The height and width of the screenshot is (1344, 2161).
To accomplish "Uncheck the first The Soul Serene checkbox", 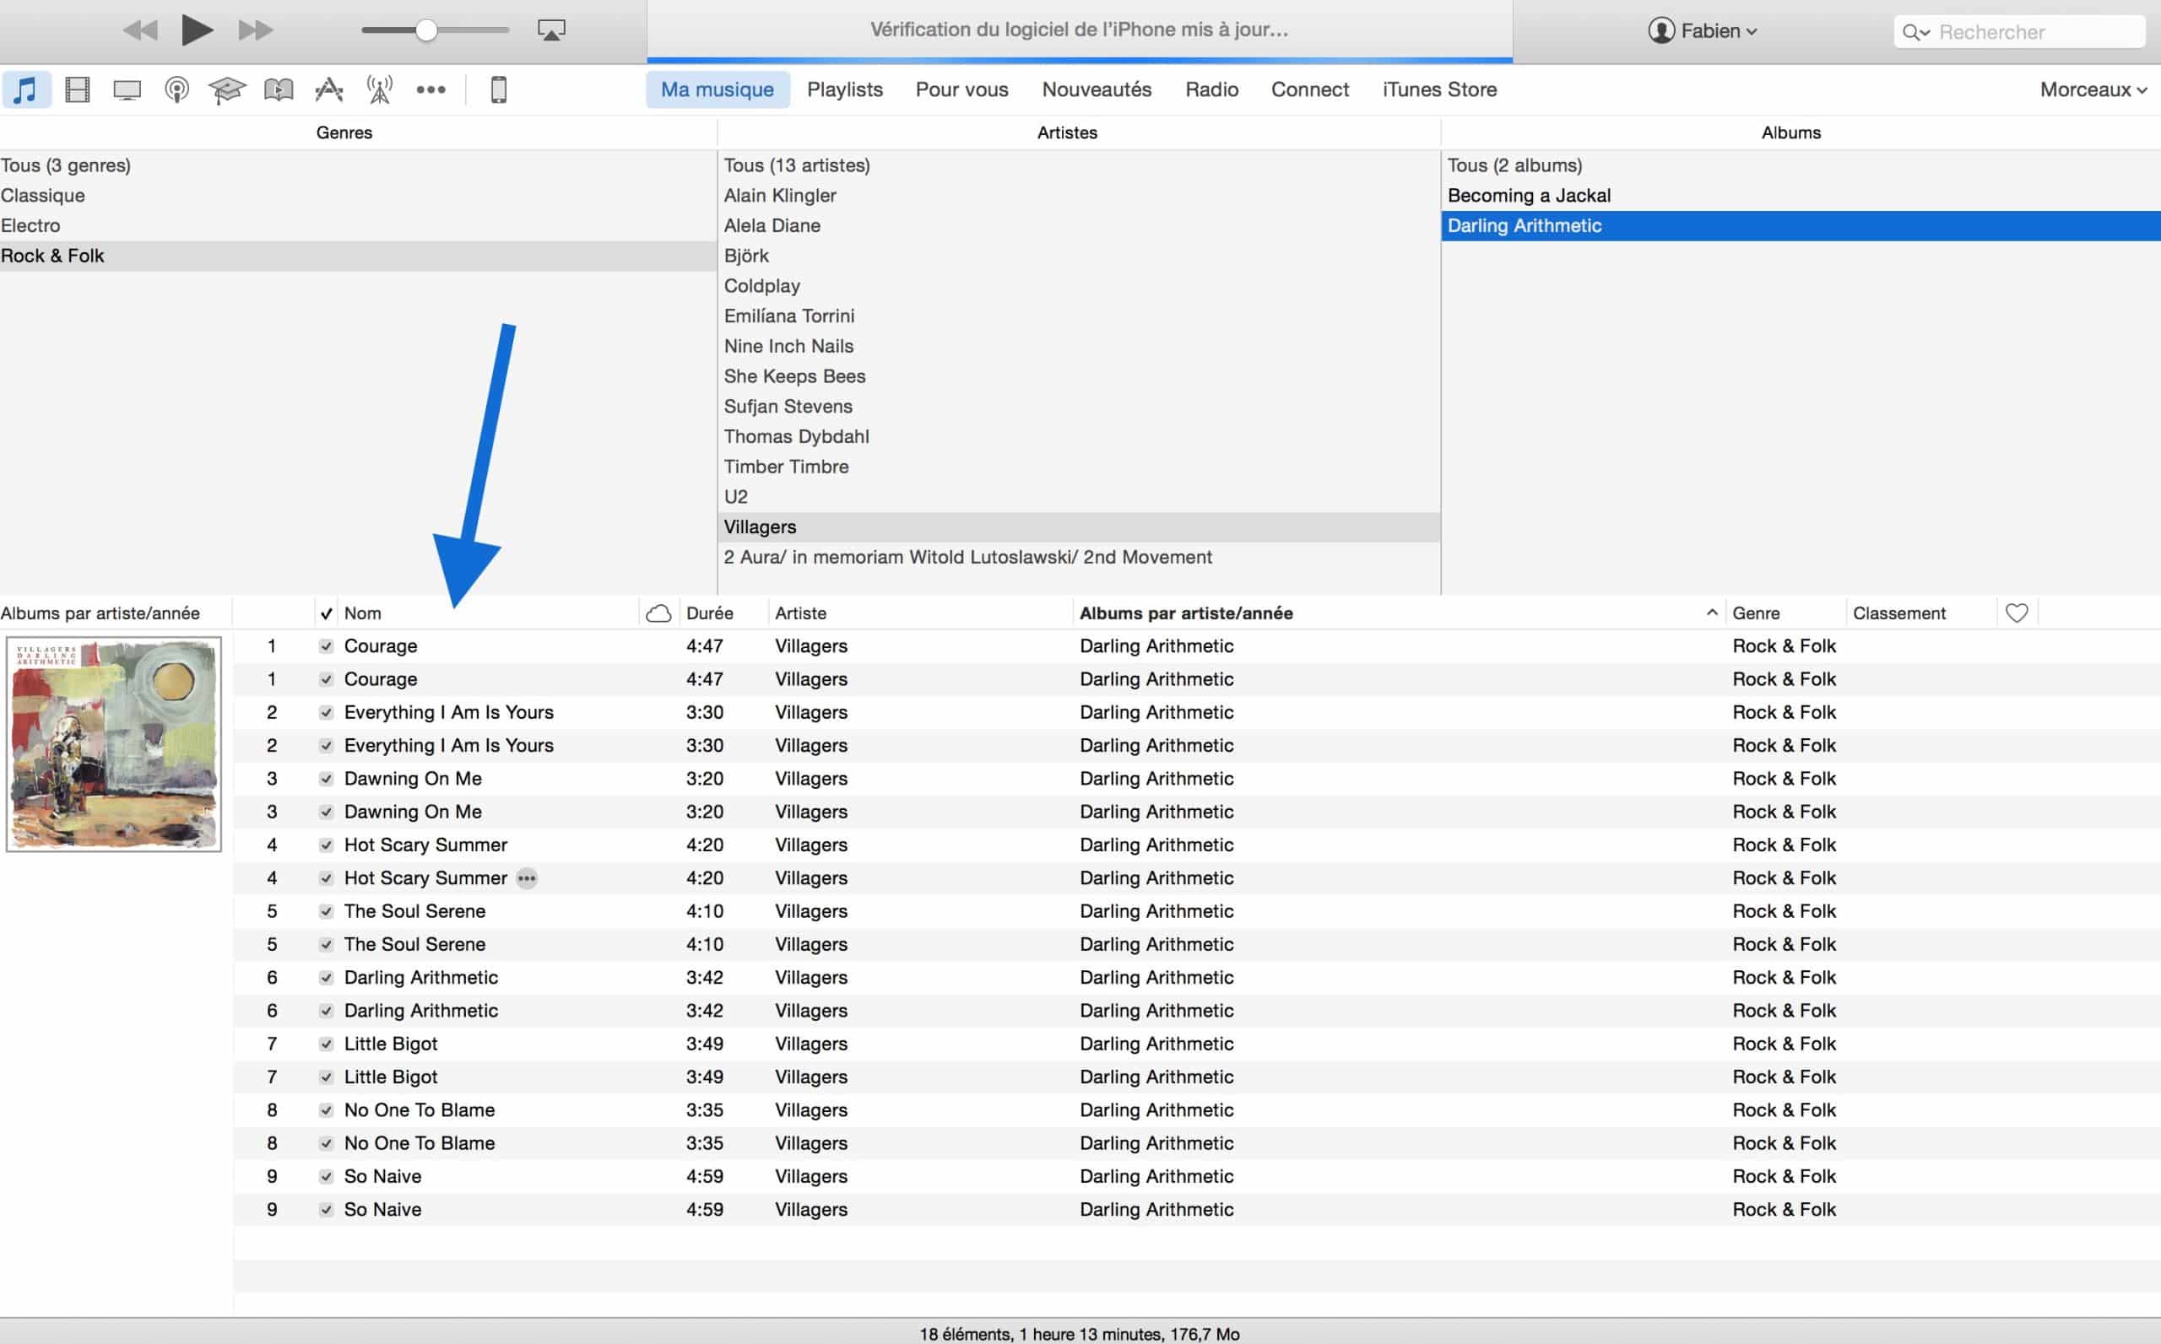I will [x=327, y=911].
